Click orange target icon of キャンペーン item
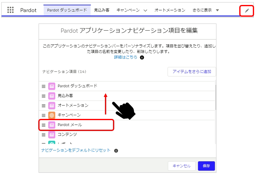This screenshot has width=255, height=174. click(x=52, y=115)
